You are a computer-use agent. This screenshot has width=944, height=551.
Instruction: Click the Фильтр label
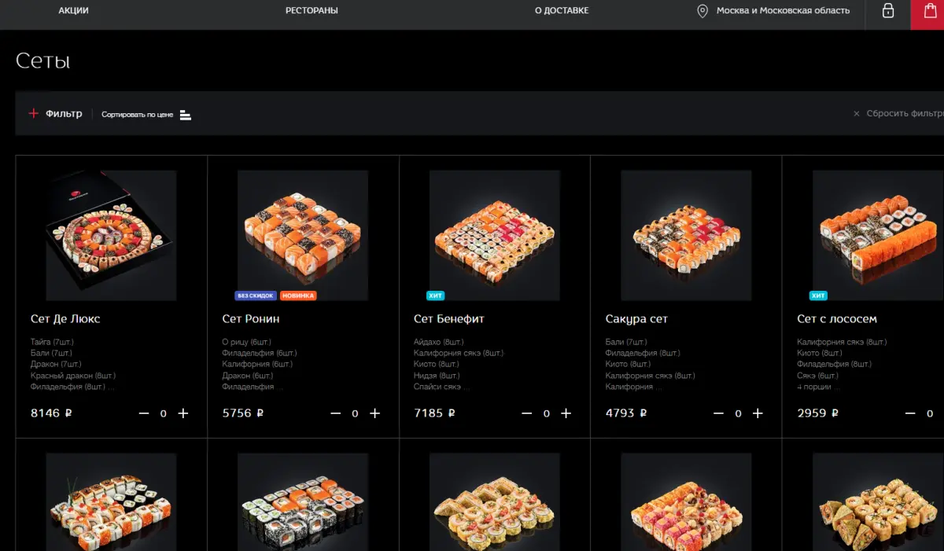pyautogui.click(x=64, y=113)
